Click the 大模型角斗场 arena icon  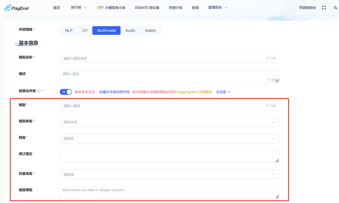point(100,8)
